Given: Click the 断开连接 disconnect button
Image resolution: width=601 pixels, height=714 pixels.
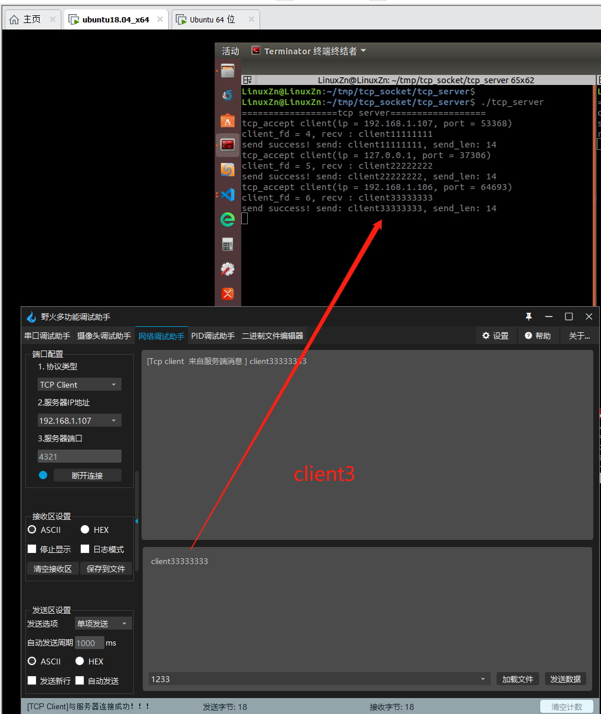Looking at the screenshot, I should (x=87, y=476).
